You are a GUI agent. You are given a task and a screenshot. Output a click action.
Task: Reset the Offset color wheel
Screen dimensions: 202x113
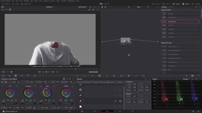tap(73, 86)
